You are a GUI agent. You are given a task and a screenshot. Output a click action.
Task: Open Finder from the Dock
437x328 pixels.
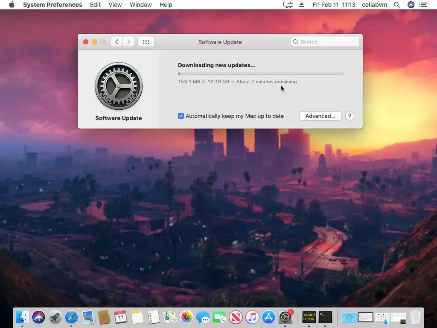pos(22,317)
